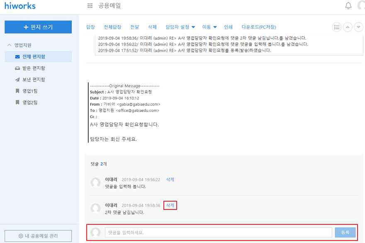Click avatar of comment dated 19:58:36
The image size is (365, 243).
(95, 208)
